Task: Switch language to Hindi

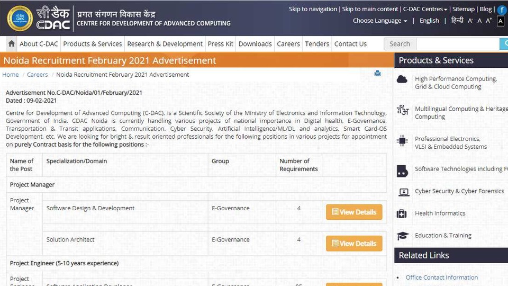Action: (x=457, y=21)
